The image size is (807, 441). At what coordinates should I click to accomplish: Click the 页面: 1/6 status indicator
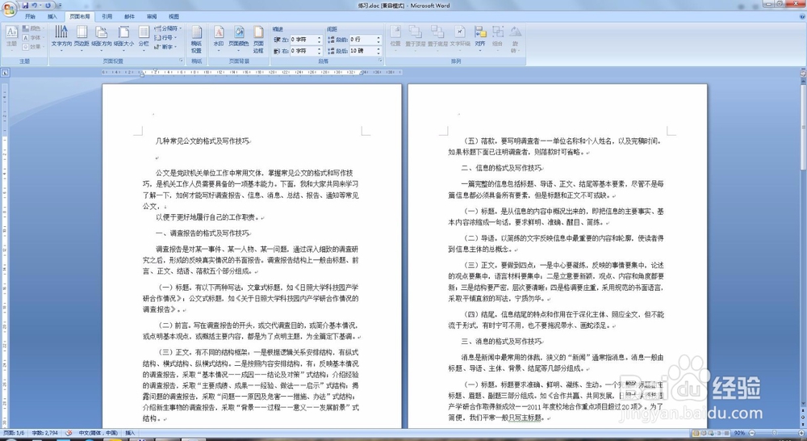tap(15, 433)
